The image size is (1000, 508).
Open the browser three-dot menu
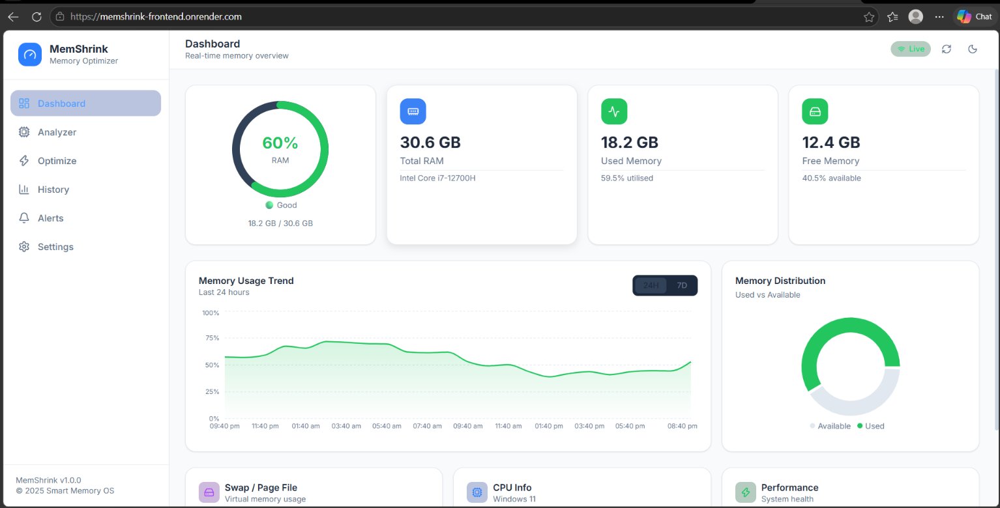tap(939, 17)
